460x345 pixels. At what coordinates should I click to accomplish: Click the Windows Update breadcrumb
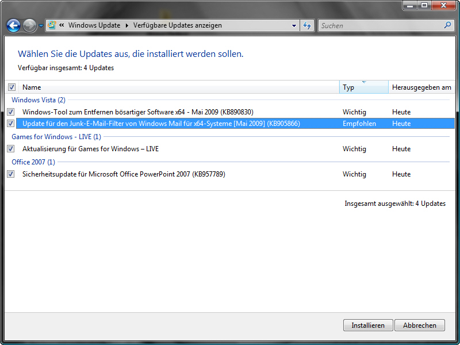tap(94, 25)
